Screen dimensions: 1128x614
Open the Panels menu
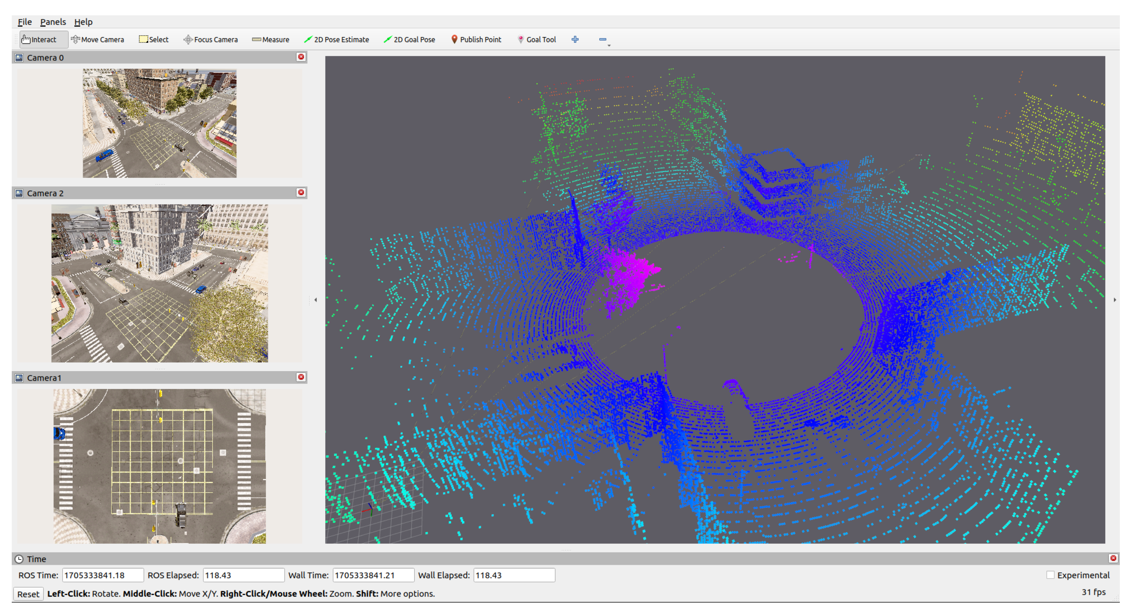click(53, 22)
